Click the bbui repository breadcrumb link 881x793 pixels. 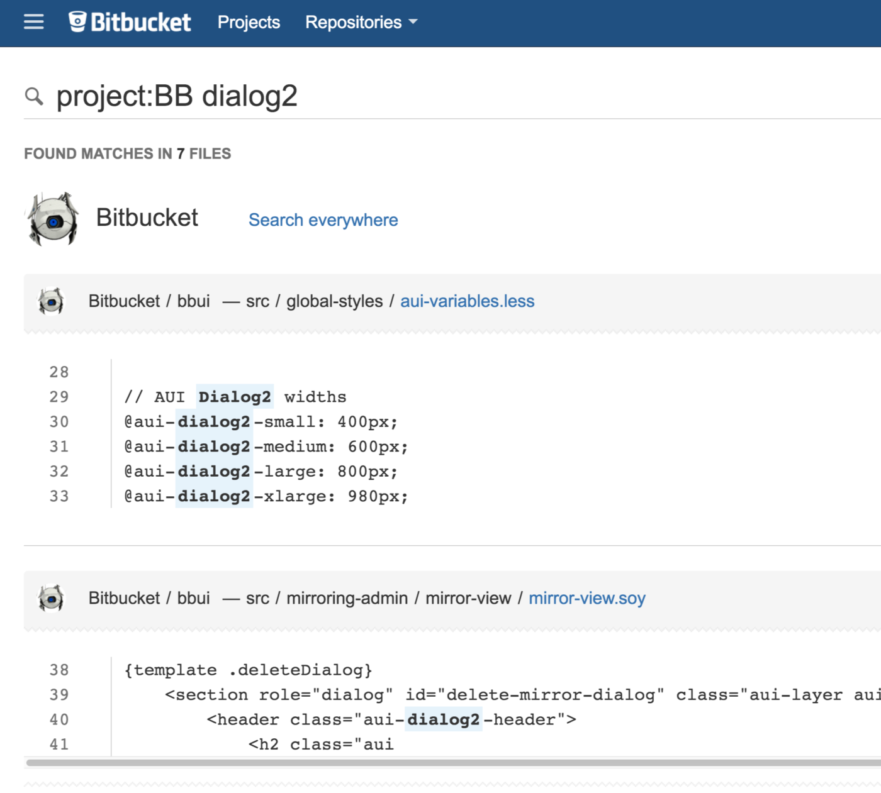pyautogui.click(x=195, y=301)
